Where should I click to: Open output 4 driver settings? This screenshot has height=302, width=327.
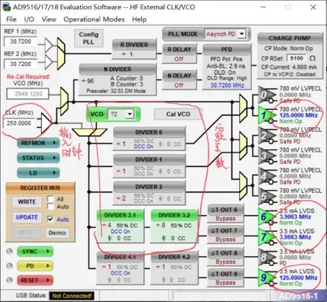[x=266, y=176]
